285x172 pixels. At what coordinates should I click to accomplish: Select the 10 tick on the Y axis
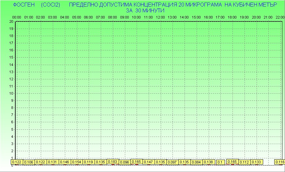tap(11, 93)
